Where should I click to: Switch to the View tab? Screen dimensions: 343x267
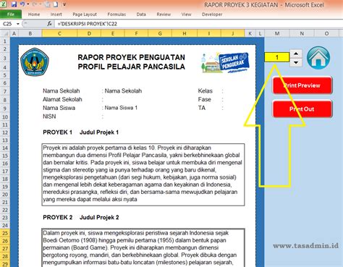click(x=186, y=14)
